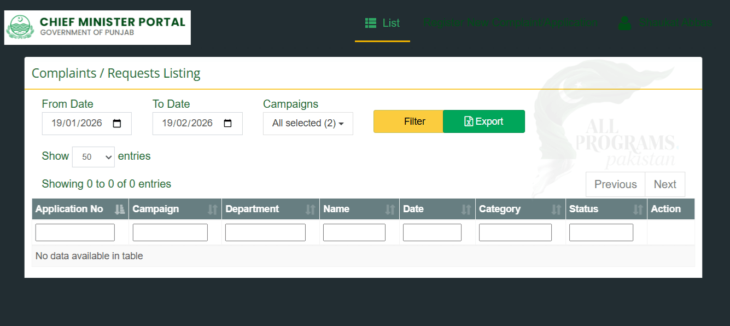Sort by the Application No column arrows
This screenshot has width=730, height=326.
tap(120, 209)
